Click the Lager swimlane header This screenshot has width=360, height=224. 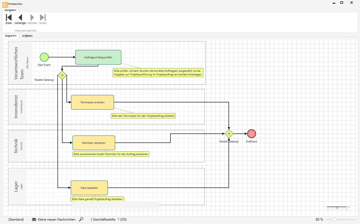[17, 187]
